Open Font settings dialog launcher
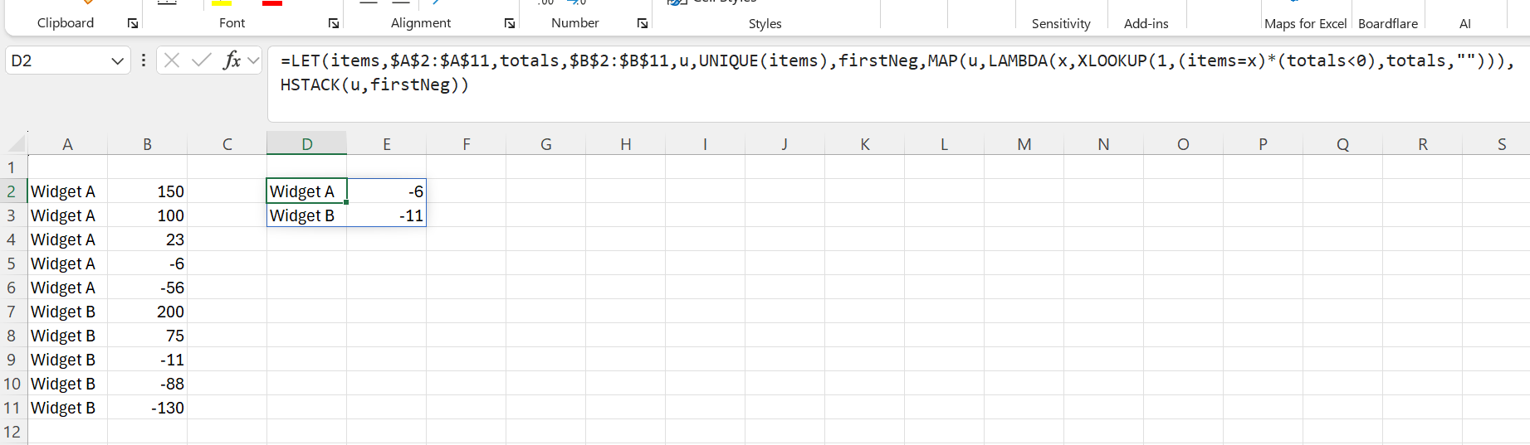This screenshot has width=1530, height=445. coord(334,23)
